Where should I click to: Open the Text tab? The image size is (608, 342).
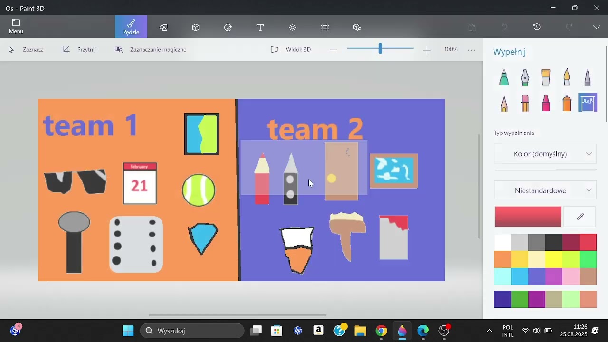coord(260,28)
